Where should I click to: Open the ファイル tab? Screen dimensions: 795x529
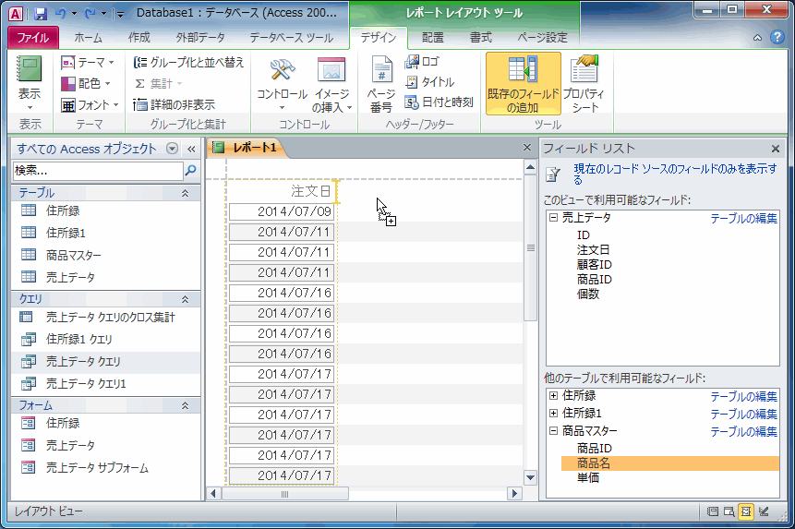(x=33, y=38)
